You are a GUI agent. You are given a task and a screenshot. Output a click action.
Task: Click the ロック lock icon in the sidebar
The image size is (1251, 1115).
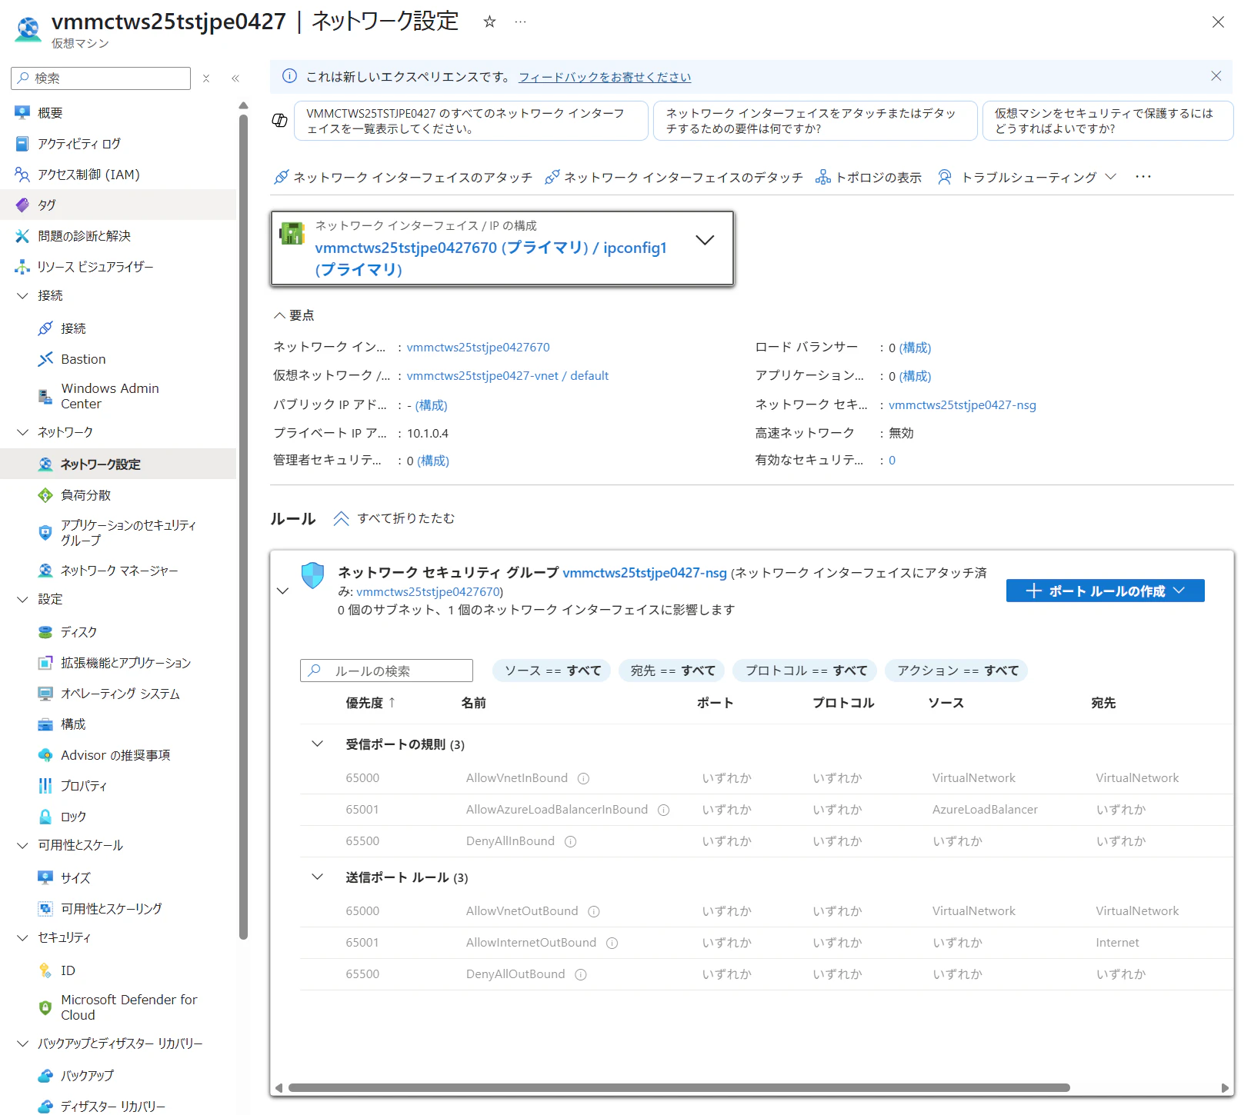pos(45,817)
